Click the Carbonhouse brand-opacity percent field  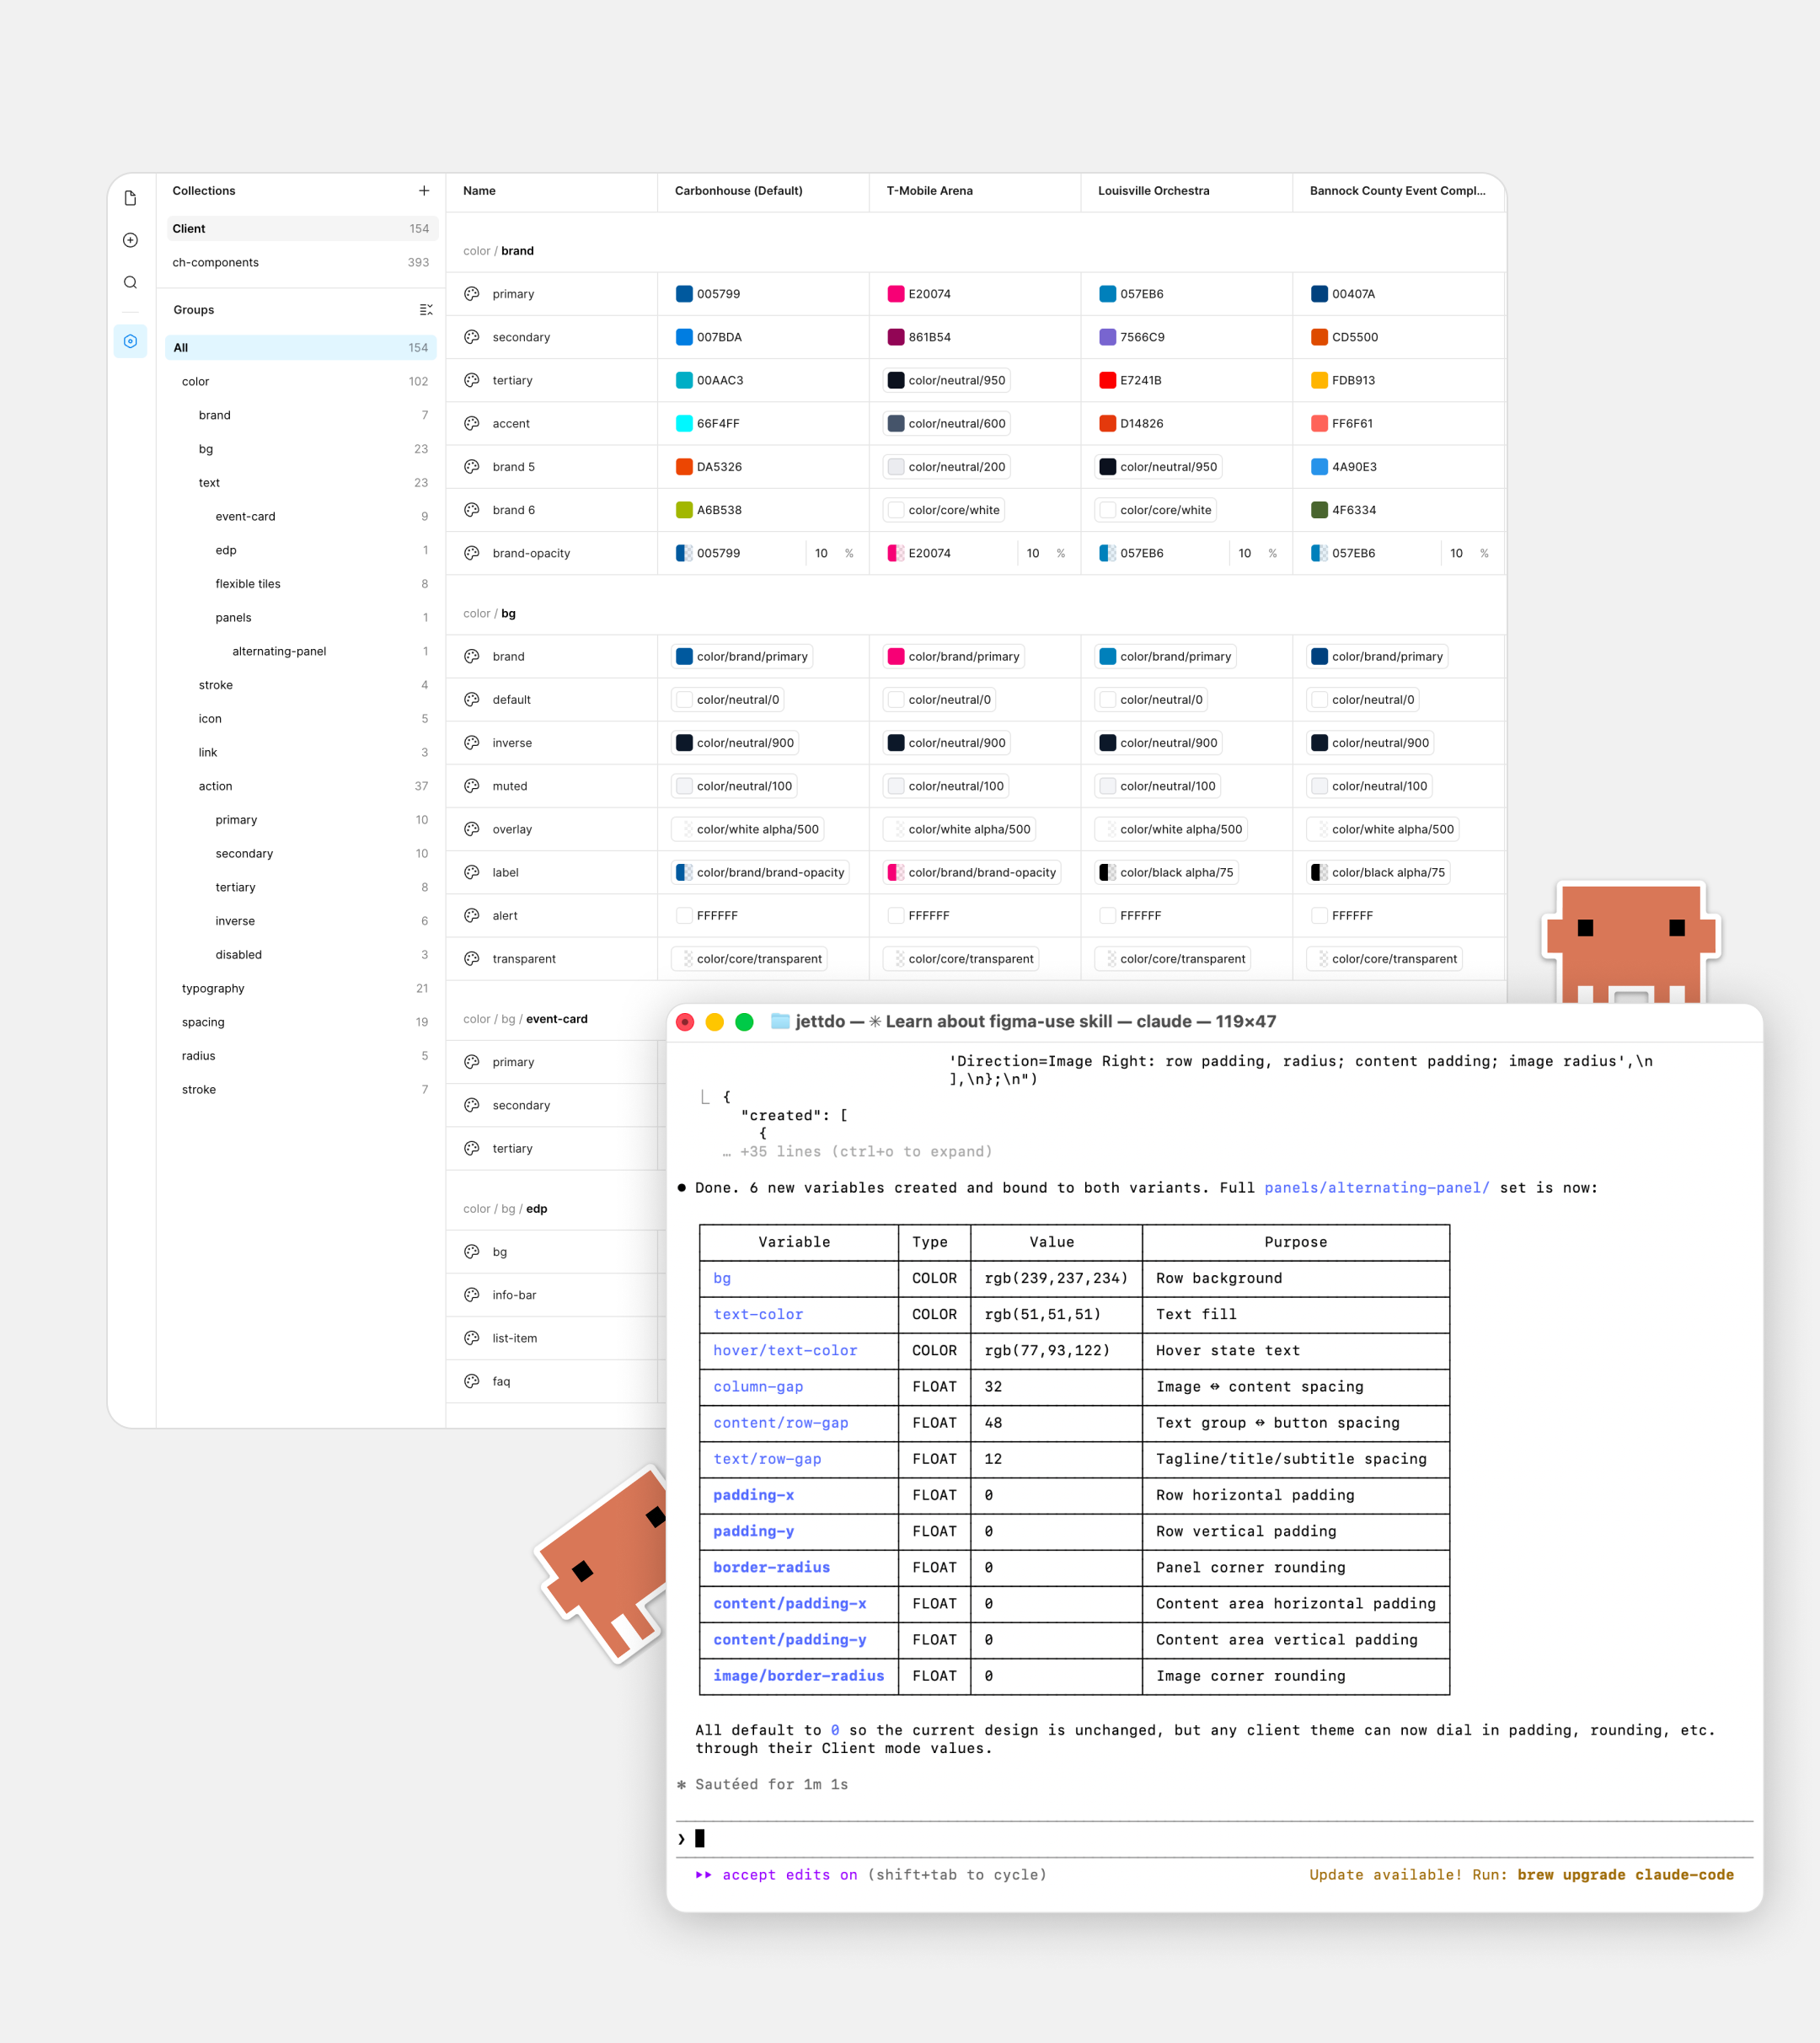tap(822, 553)
